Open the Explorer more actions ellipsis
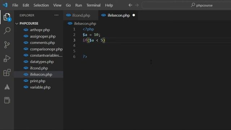231x130 pixels. click(x=56, y=15)
